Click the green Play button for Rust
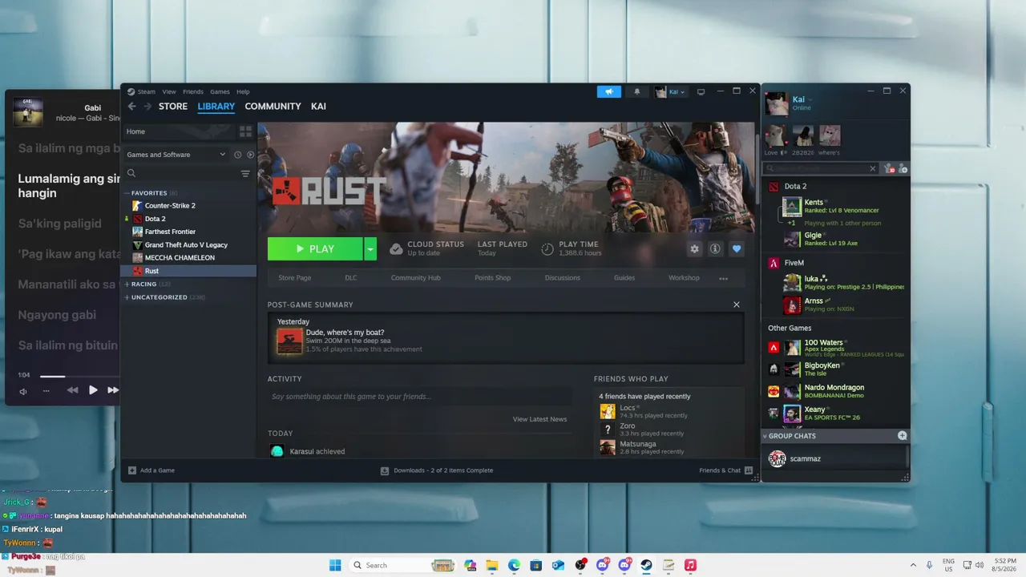This screenshot has width=1026, height=577. point(315,249)
